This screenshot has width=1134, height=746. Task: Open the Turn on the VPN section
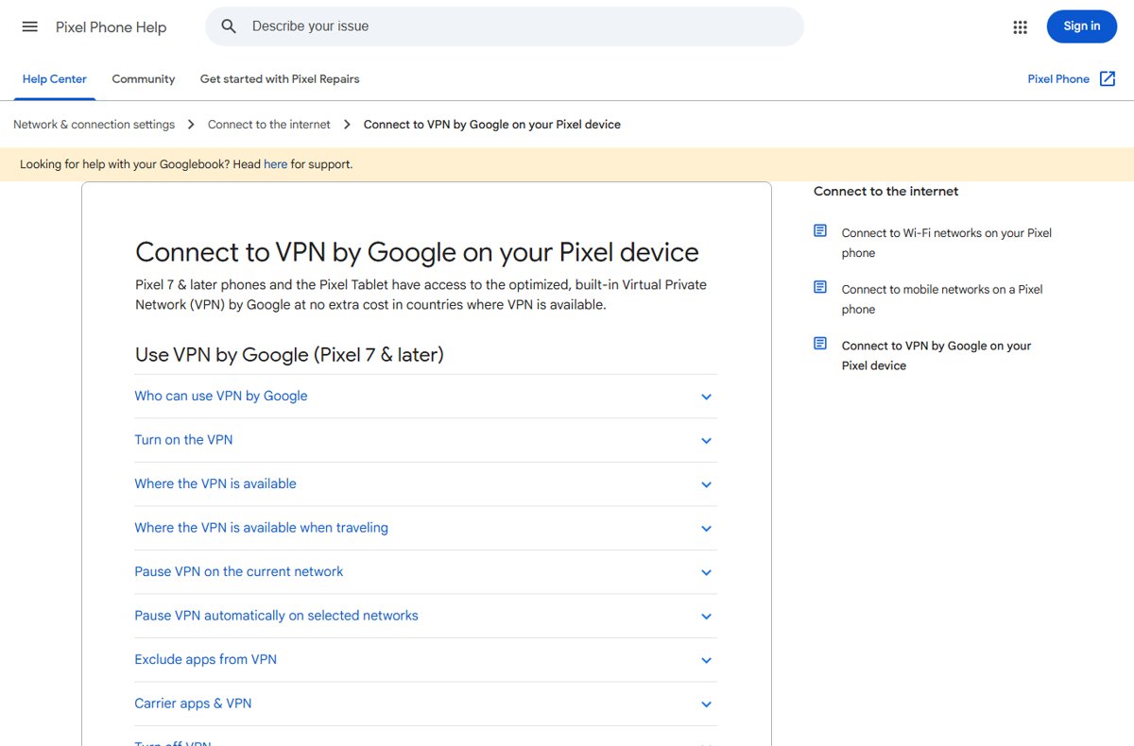point(425,440)
